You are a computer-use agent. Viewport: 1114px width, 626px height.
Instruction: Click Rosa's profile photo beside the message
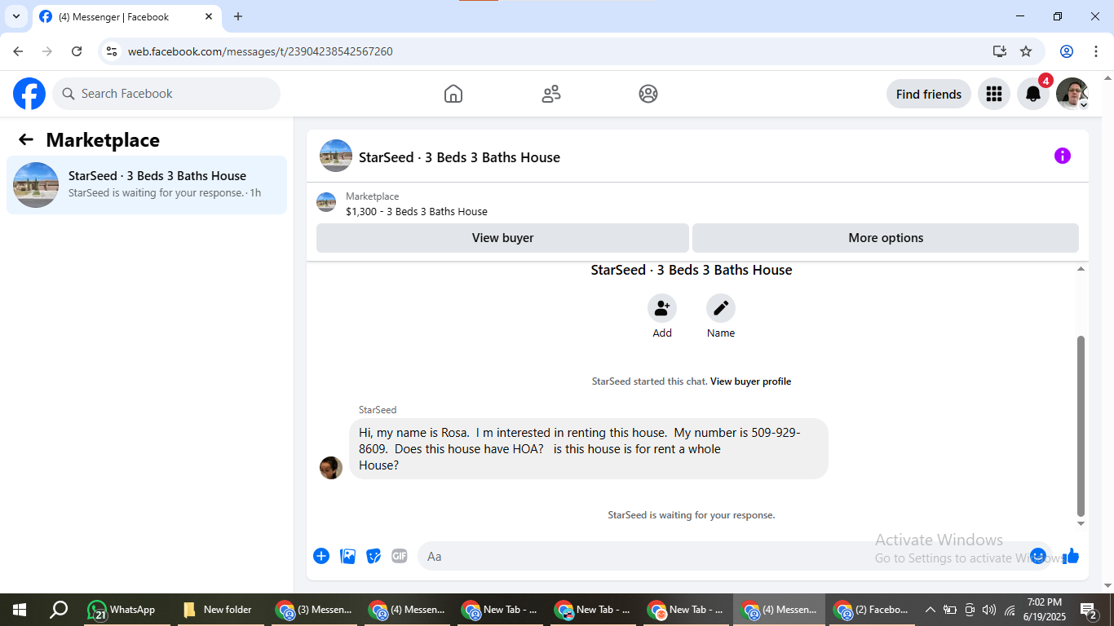tap(331, 468)
